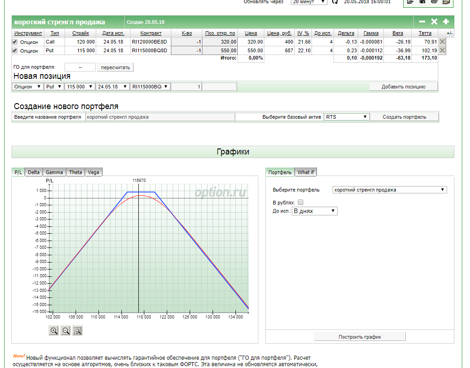The height and width of the screenshot is (368, 470).
Task: Click the 'Гамма' column header
Action: 371,33
